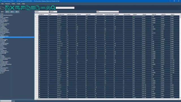Click the TEXT field above the table
The height and width of the screenshot is (102, 181).
pos(107,12)
